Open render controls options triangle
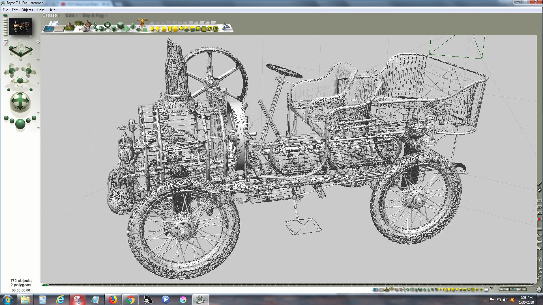Image resolution: width=543 pixels, height=305 pixels. coord(38,128)
